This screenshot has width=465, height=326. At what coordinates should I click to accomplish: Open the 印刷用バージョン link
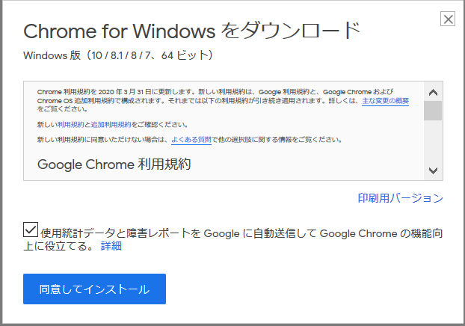[x=401, y=198]
